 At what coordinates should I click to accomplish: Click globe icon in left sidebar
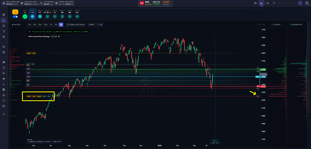[3, 37]
